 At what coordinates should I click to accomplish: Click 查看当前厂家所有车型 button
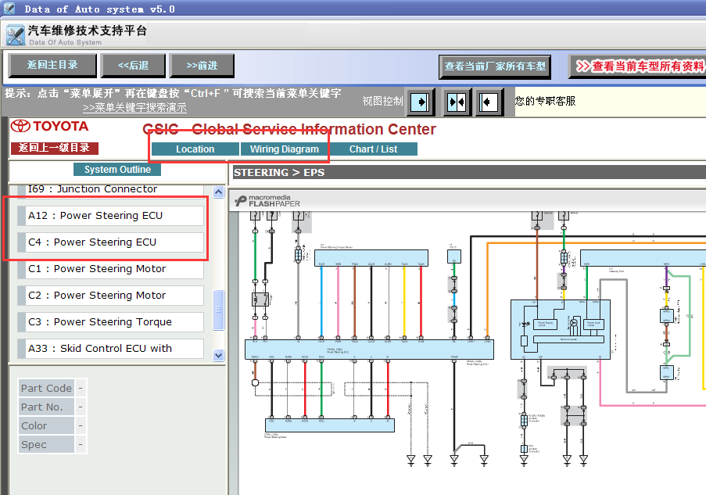pos(495,66)
